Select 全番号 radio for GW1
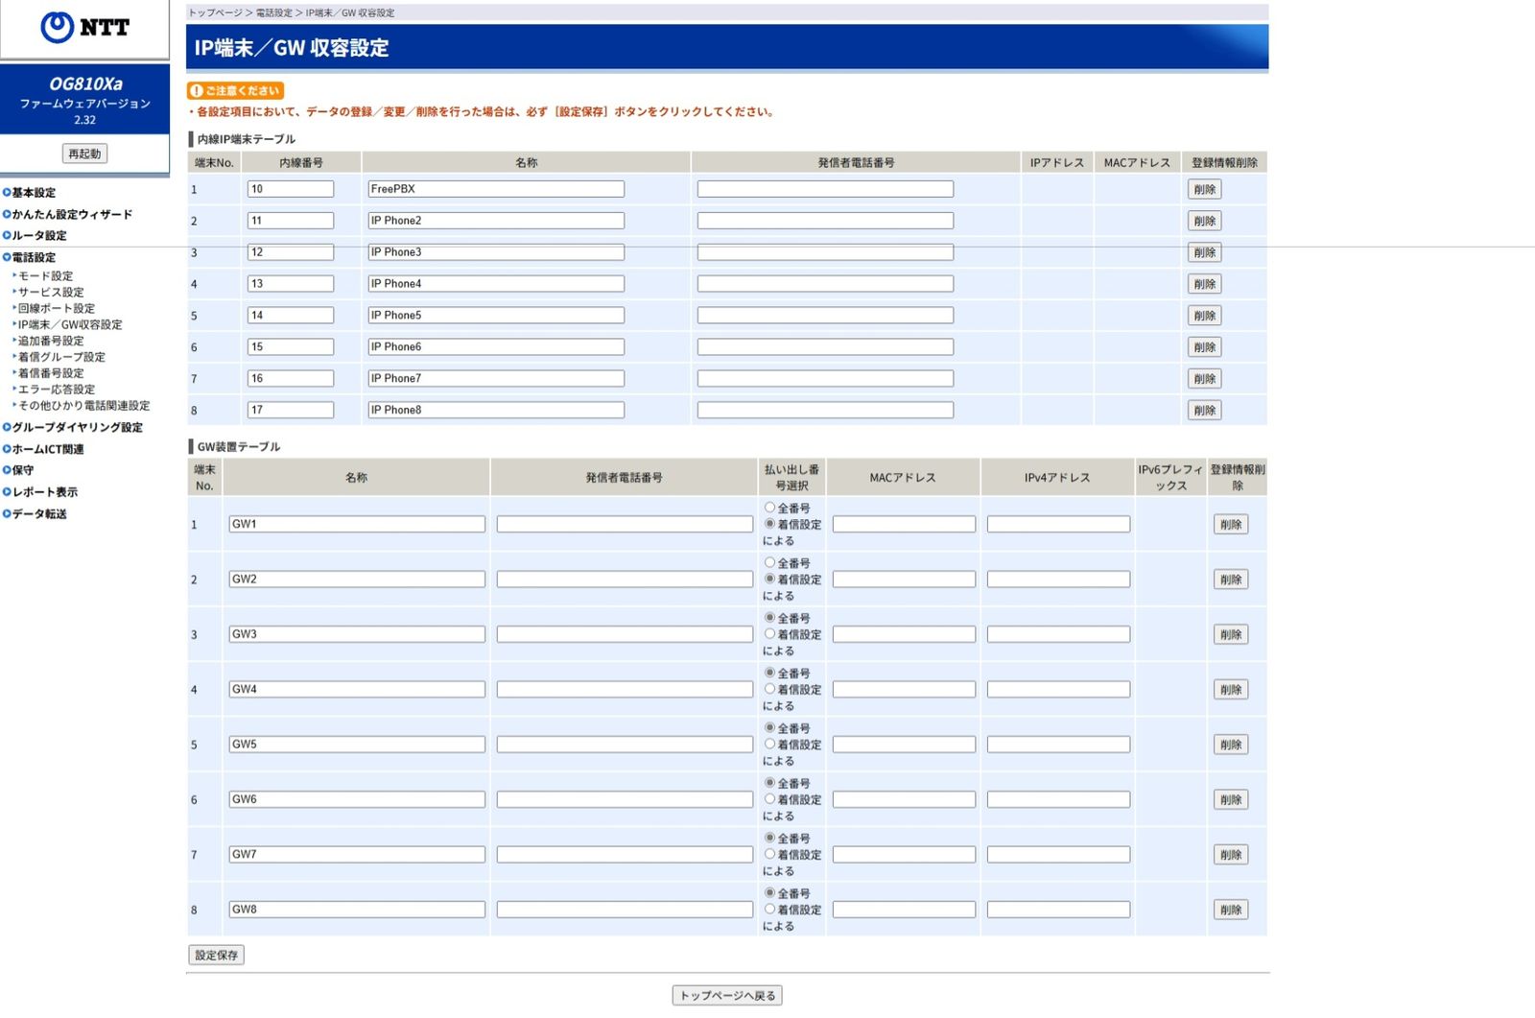1535x1018 pixels. [769, 508]
